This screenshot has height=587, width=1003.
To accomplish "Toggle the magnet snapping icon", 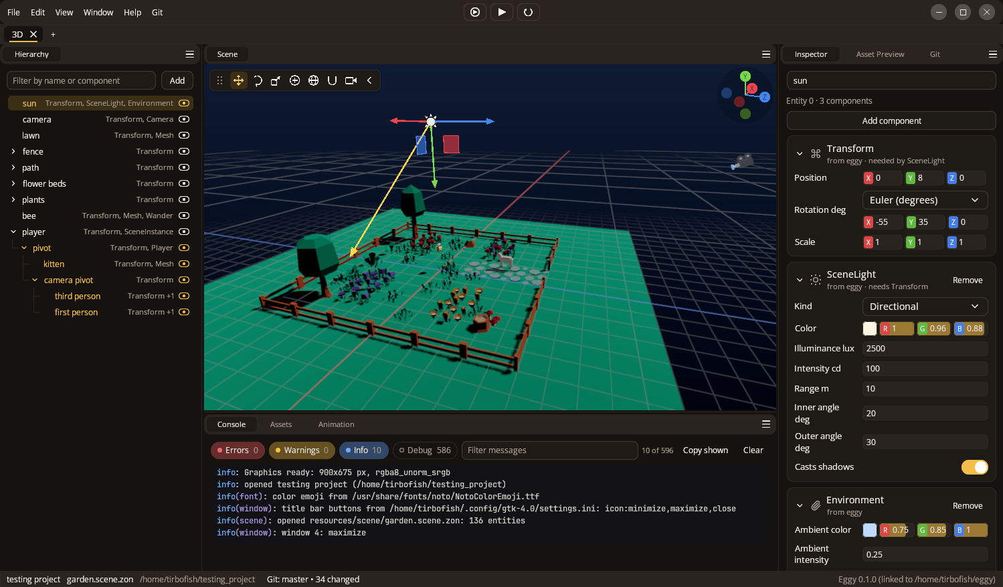I will tap(332, 80).
